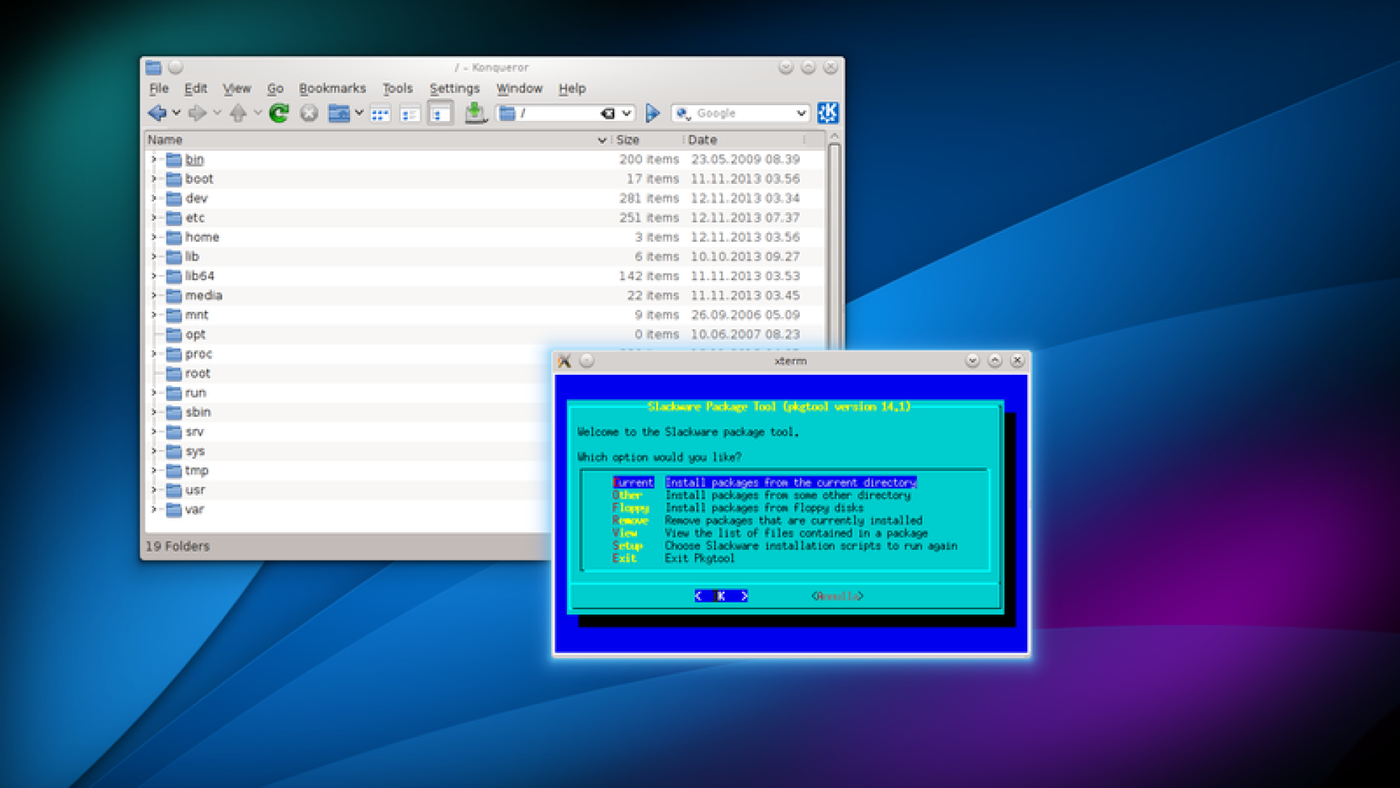Click the Back arrow in Konqueror toolbar
The width and height of the screenshot is (1400, 788).
point(157,113)
